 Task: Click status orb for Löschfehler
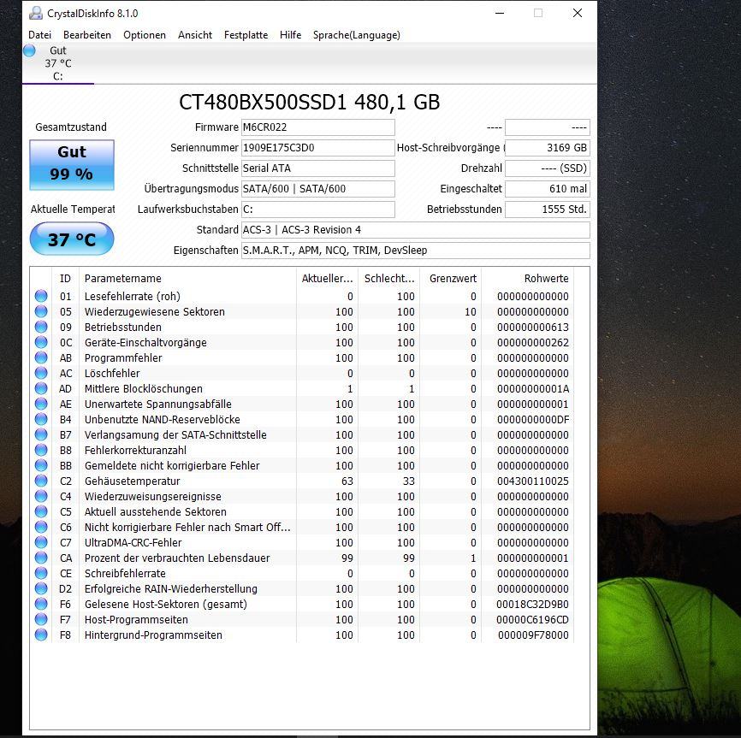pos(41,373)
